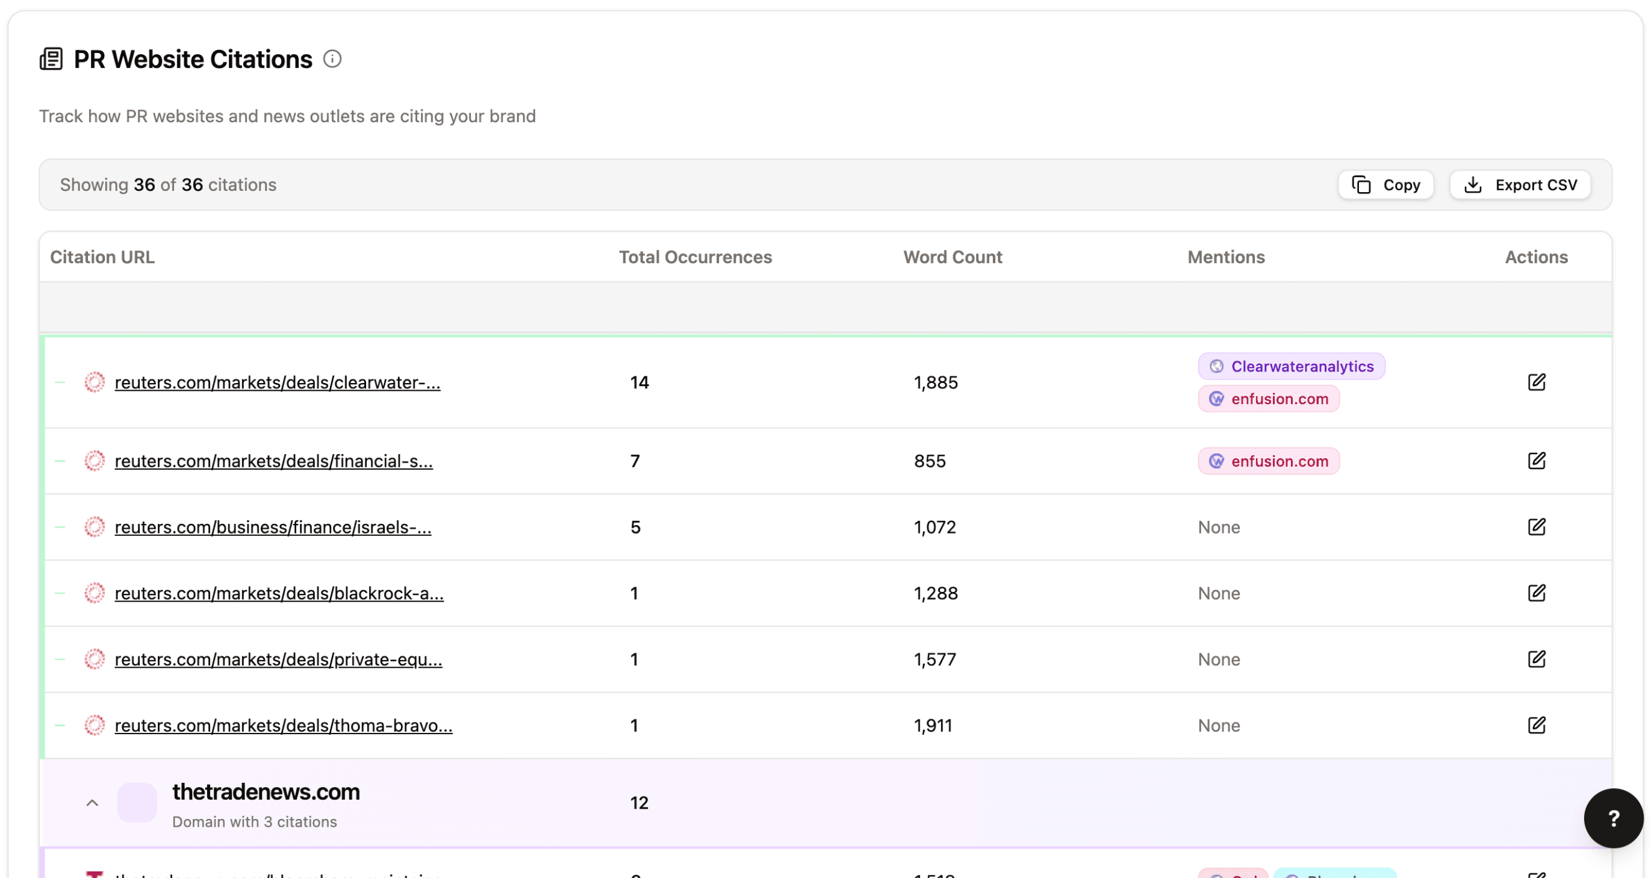1651x878 pixels.
Task: Click the edit icon for clearwater Reuters row
Action: [1536, 382]
